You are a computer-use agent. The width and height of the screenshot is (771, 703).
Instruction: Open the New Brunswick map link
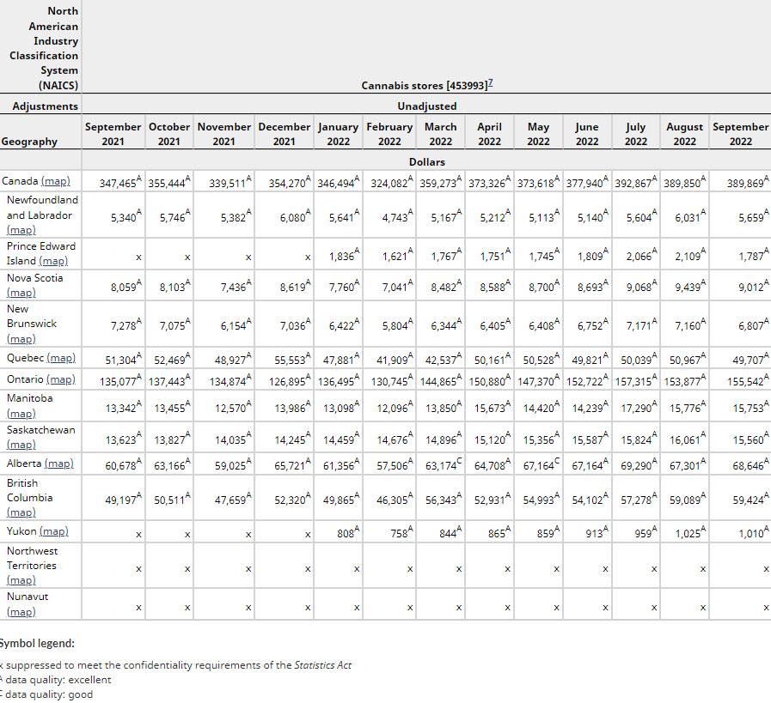pyautogui.click(x=21, y=339)
